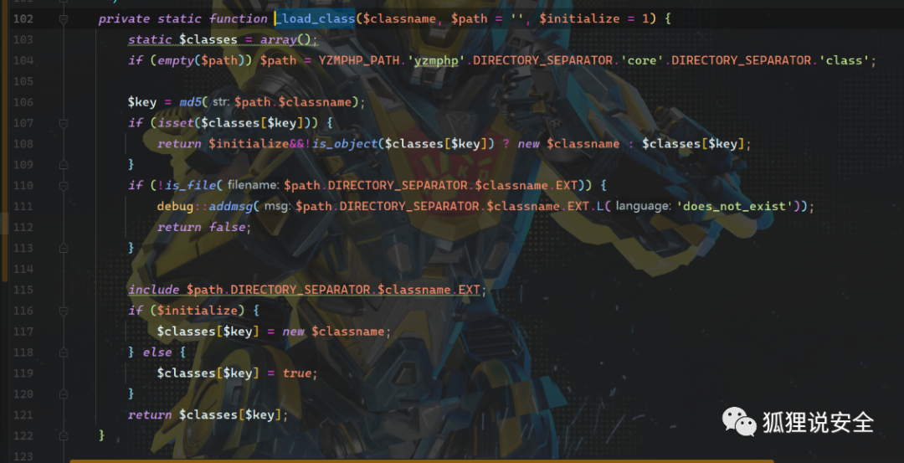This screenshot has width=904, height=463.
Task: Collapse the isset if-block fold on line 107
Action: coord(64,123)
